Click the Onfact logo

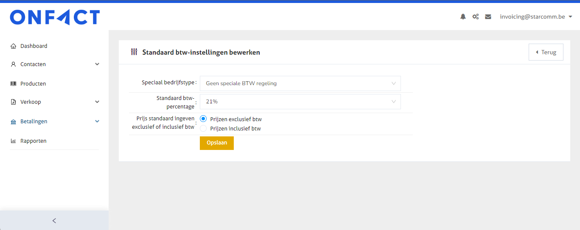tap(55, 17)
